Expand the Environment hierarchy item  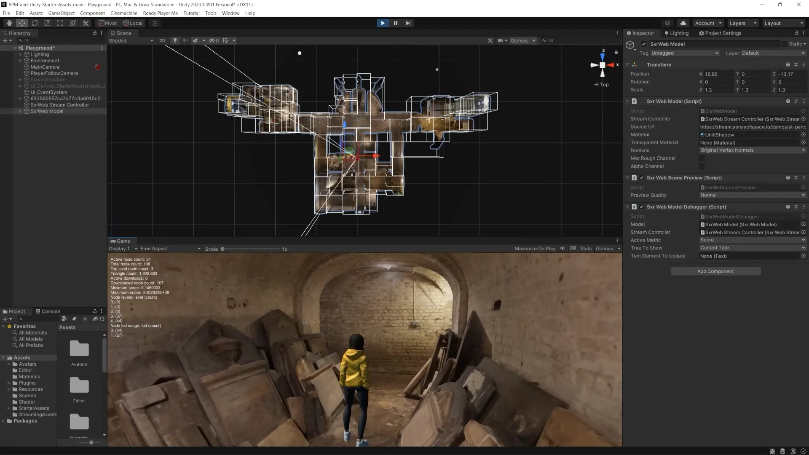click(x=20, y=61)
